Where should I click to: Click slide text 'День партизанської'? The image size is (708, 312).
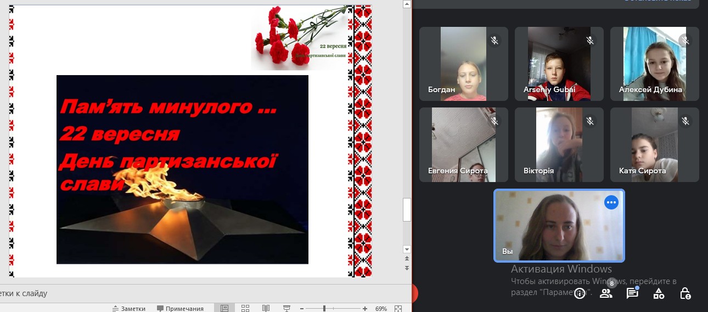[167, 162]
